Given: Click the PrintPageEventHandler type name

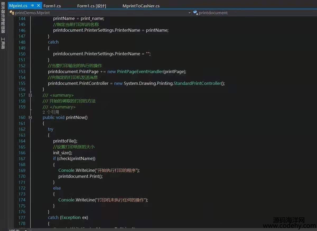Looking at the screenshot, I should click(140, 72).
